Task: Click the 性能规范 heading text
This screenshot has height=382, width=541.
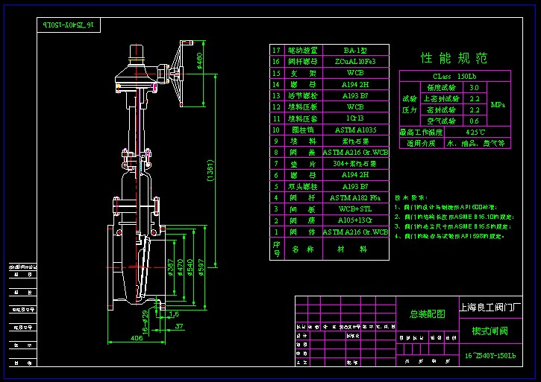Action: coord(454,57)
